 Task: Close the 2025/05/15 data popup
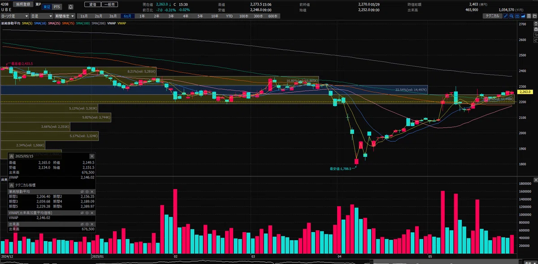tap(92, 156)
